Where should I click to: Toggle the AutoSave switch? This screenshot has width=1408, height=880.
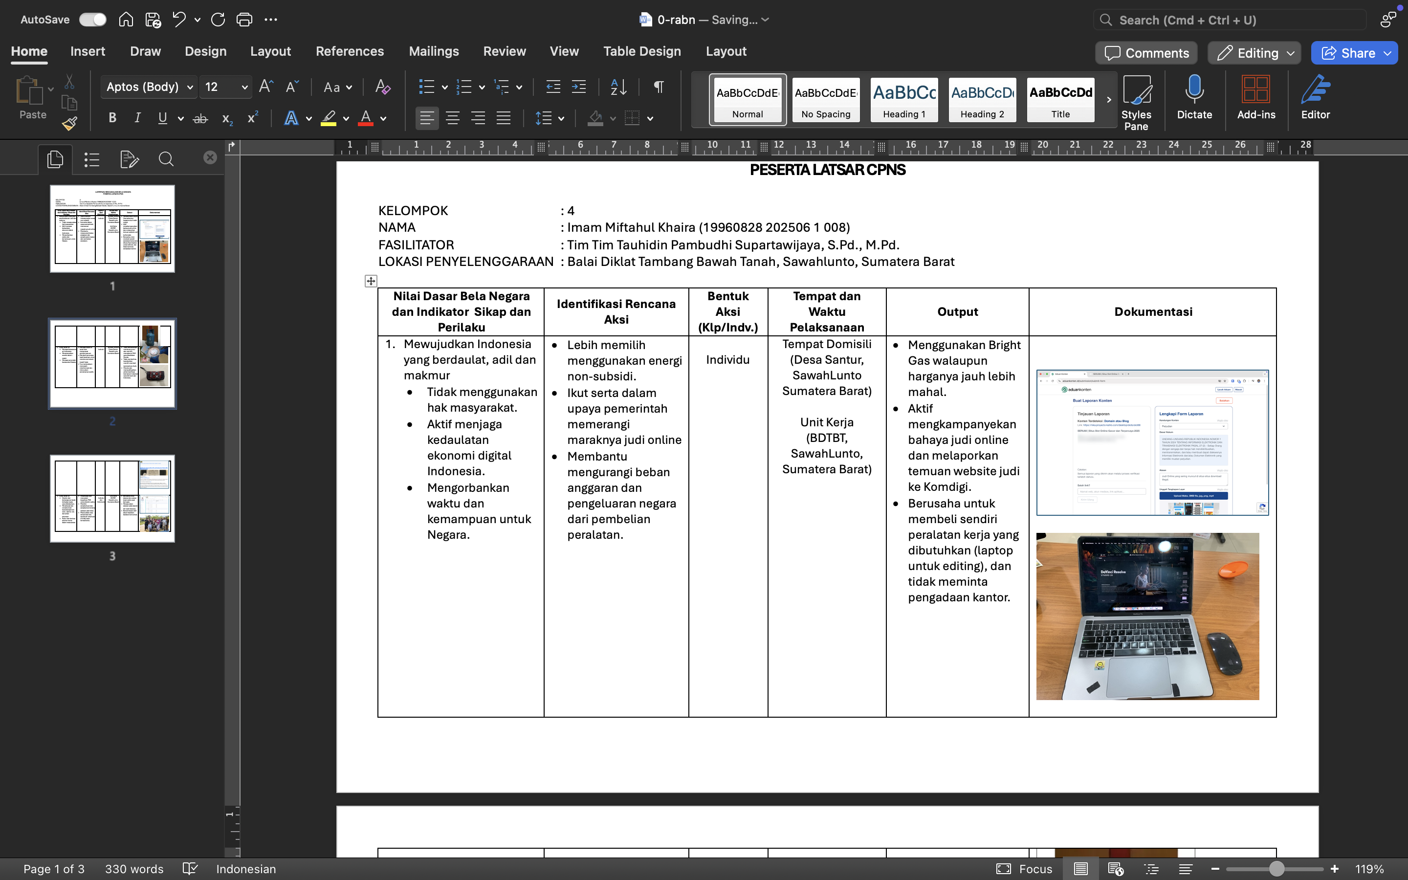(x=93, y=20)
